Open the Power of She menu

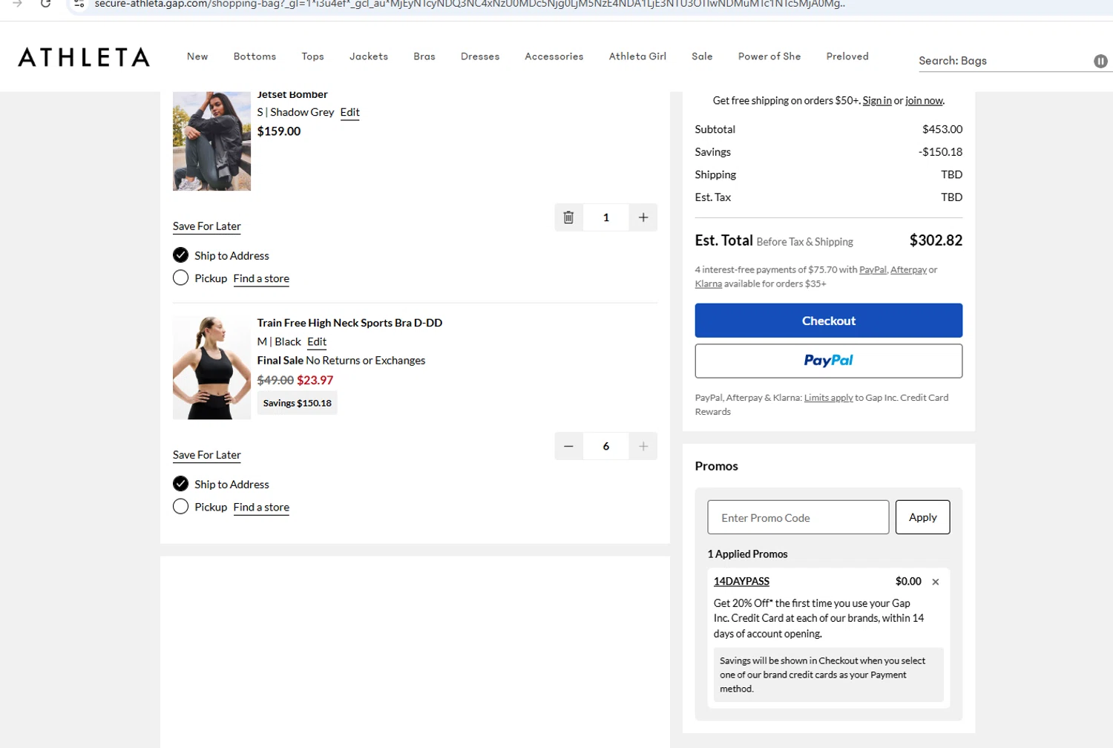(x=769, y=56)
